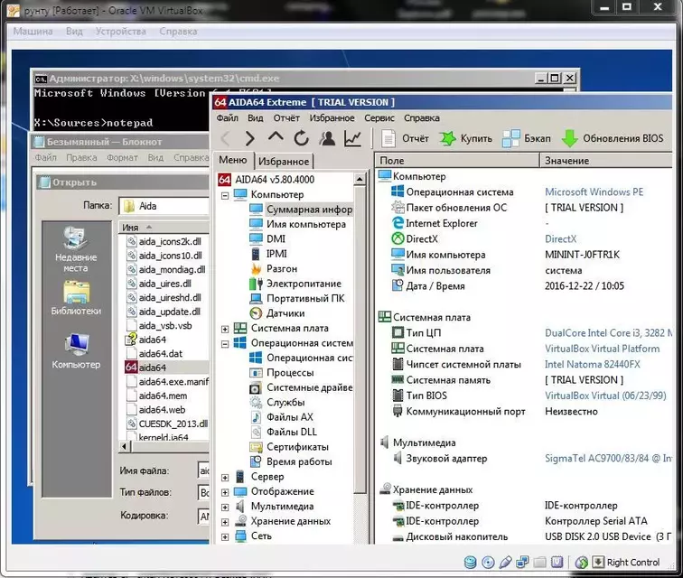The height and width of the screenshot is (578, 683).
Task: Click the Значение column header
Action: 606,161
